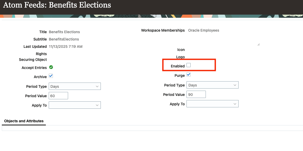Click the green Accept Entries checkmark icon
This screenshot has width=303, height=151.
tap(51, 67)
